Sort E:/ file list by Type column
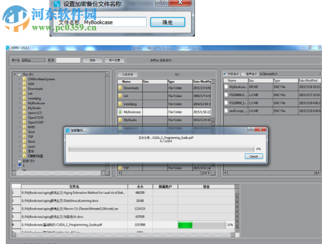 pos(180,82)
